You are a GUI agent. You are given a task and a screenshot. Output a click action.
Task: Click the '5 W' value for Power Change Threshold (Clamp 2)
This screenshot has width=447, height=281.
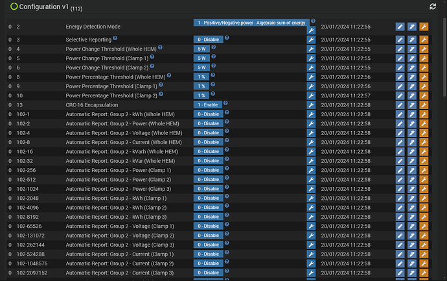(201, 67)
